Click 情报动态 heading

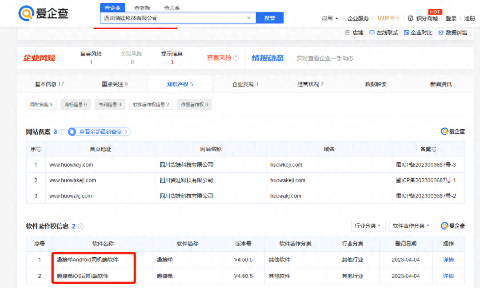(268, 58)
